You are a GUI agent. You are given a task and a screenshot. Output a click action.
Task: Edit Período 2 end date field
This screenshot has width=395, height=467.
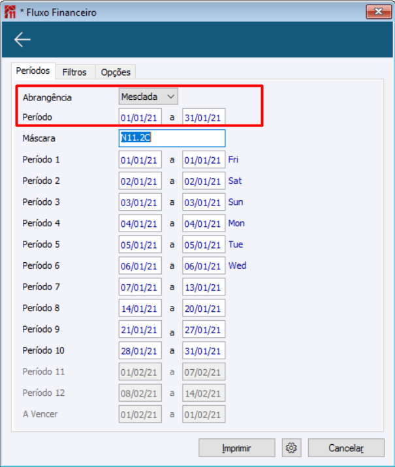tap(204, 181)
